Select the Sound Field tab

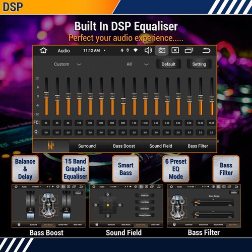click(161, 146)
